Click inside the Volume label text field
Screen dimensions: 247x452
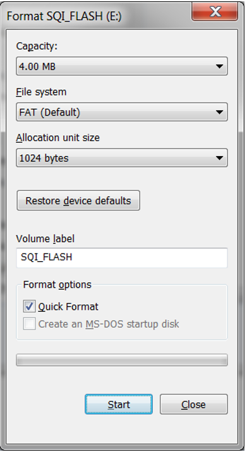pyautogui.click(x=122, y=257)
